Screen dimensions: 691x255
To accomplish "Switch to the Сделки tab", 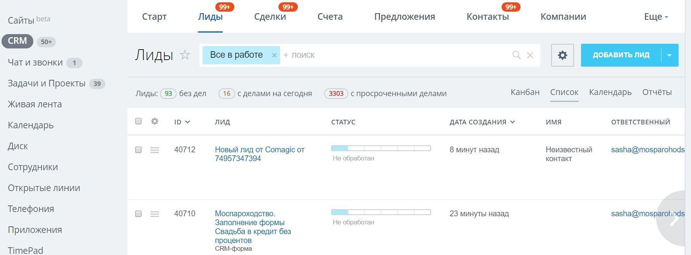I will point(270,17).
